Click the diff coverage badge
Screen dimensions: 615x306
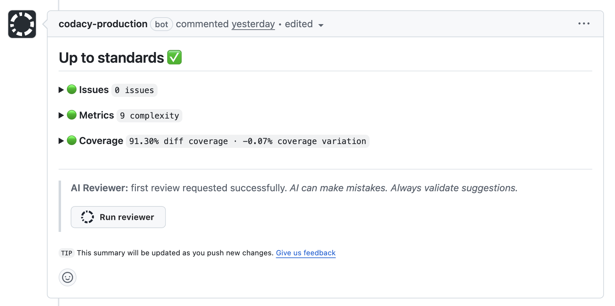[x=247, y=141]
